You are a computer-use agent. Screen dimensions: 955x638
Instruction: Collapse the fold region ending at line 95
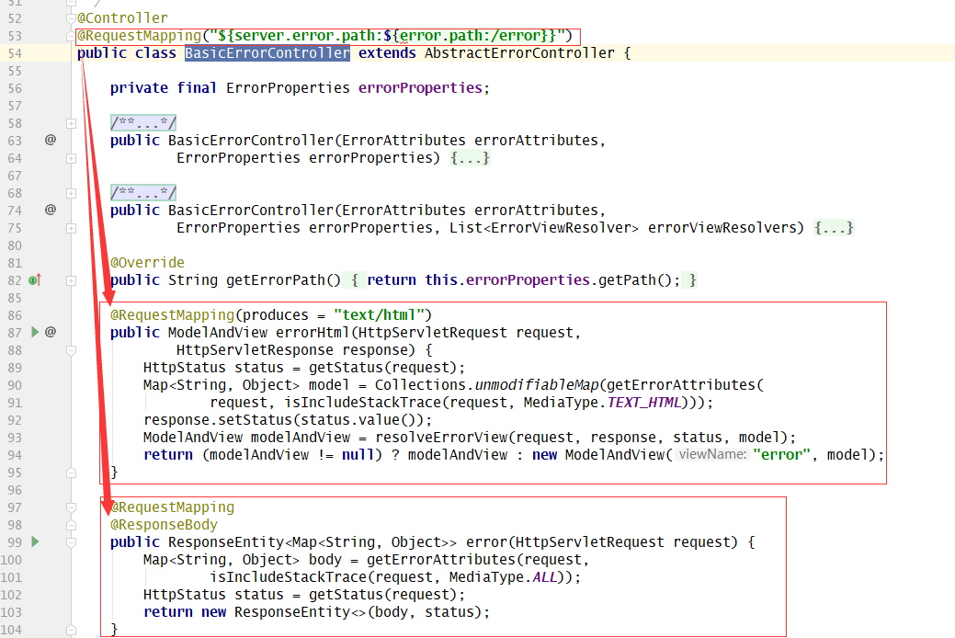pyautogui.click(x=71, y=471)
